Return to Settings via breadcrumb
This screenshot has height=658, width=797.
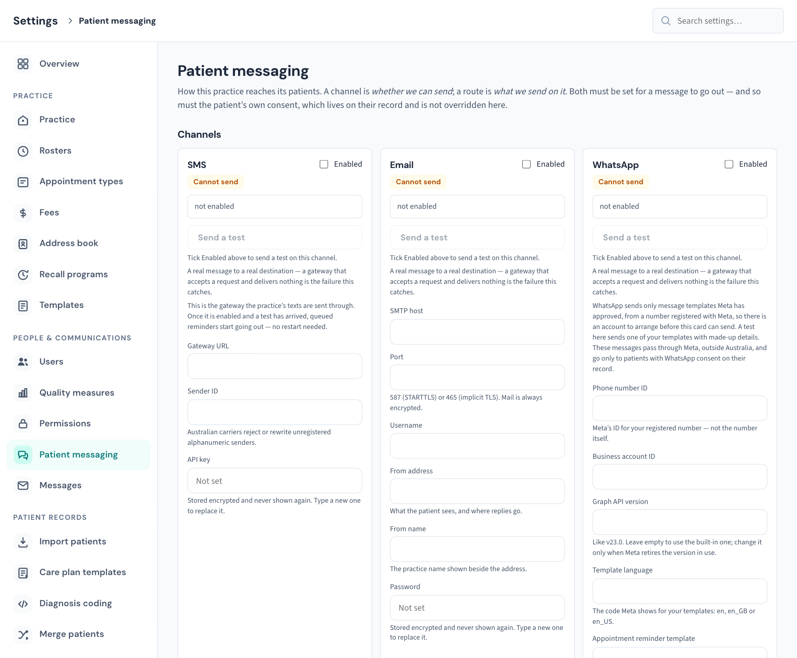36,21
